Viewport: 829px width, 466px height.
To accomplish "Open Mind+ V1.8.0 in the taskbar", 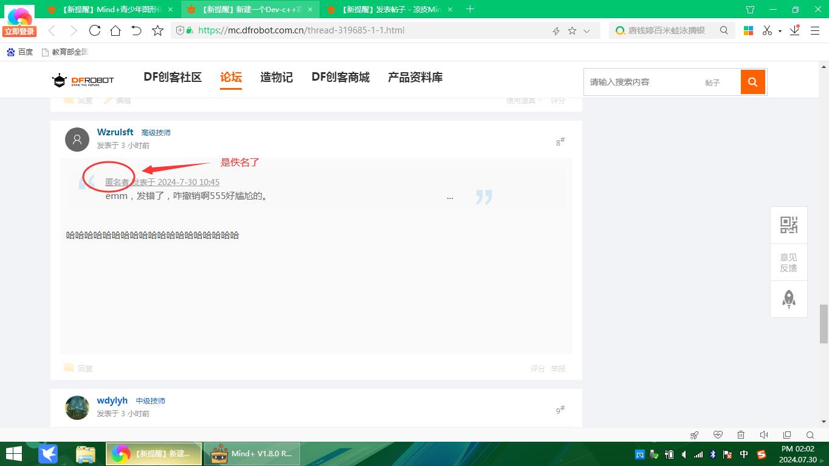I will click(x=252, y=454).
